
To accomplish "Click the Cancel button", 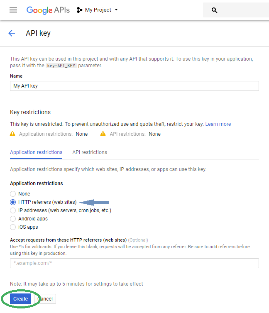I will 45,299.
